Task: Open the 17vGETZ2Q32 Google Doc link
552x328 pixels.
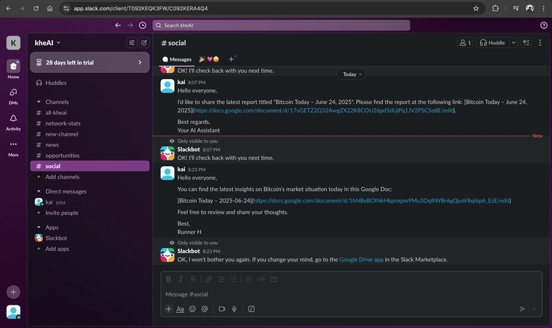Action: [323, 110]
